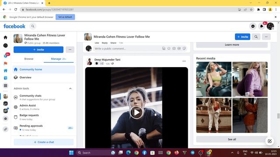The height and width of the screenshot is (157, 280).
Task: Open Badge requests
Action: (44, 117)
